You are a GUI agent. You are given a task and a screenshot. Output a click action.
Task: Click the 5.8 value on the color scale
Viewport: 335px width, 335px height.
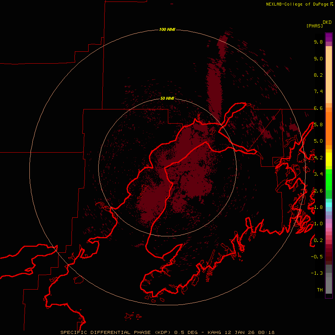318,125
